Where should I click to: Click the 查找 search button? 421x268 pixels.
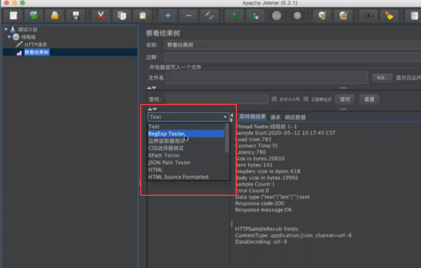click(345, 99)
